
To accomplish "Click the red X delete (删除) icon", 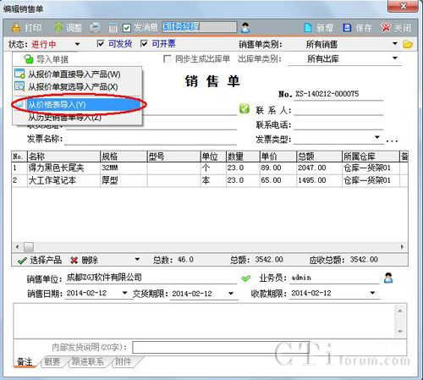I will (x=74, y=260).
